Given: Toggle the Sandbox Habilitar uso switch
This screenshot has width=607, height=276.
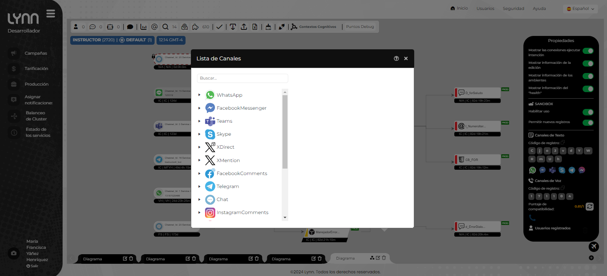Looking at the screenshot, I should pyautogui.click(x=588, y=112).
